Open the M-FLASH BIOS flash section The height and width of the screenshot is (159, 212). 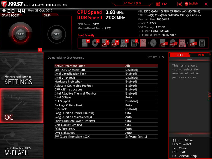point(21,141)
